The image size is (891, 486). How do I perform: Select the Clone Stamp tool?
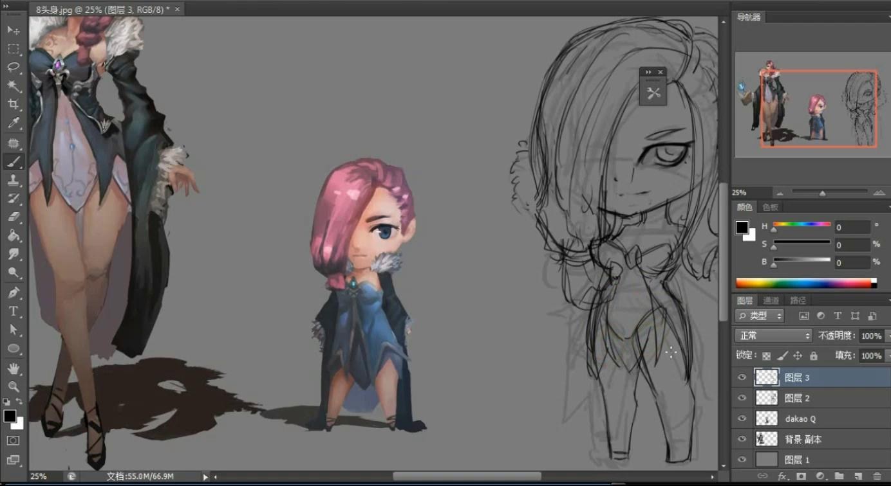coord(13,181)
